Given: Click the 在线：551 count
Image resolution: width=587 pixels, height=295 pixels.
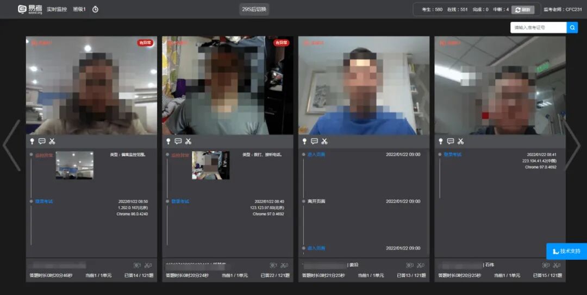Looking at the screenshot, I should (458, 10).
